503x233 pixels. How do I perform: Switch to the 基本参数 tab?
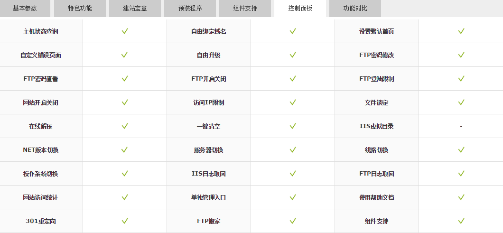(25, 9)
